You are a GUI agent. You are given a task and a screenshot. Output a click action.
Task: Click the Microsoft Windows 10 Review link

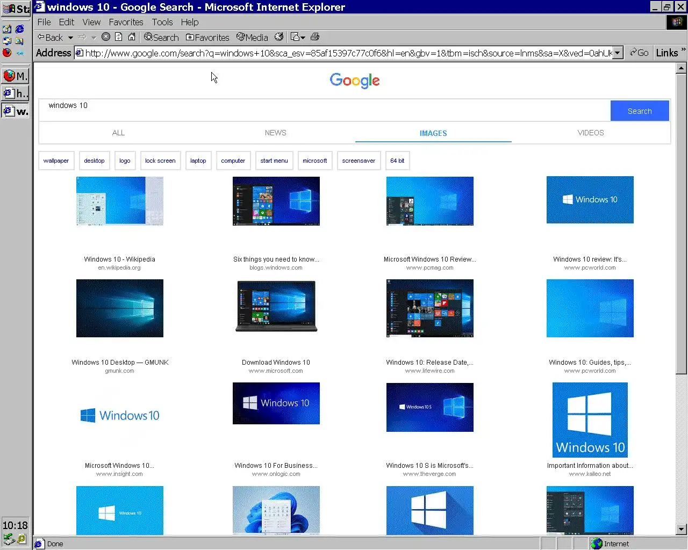pyautogui.click(x=429, y=259)
